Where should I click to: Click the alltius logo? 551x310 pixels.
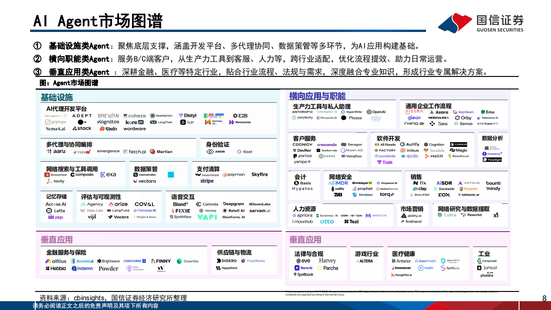(56, 261)
